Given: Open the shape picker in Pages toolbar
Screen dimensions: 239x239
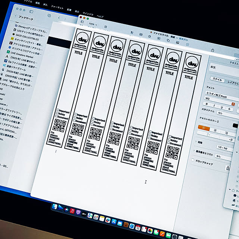Looking at the screenshot, I should [168, 40].
